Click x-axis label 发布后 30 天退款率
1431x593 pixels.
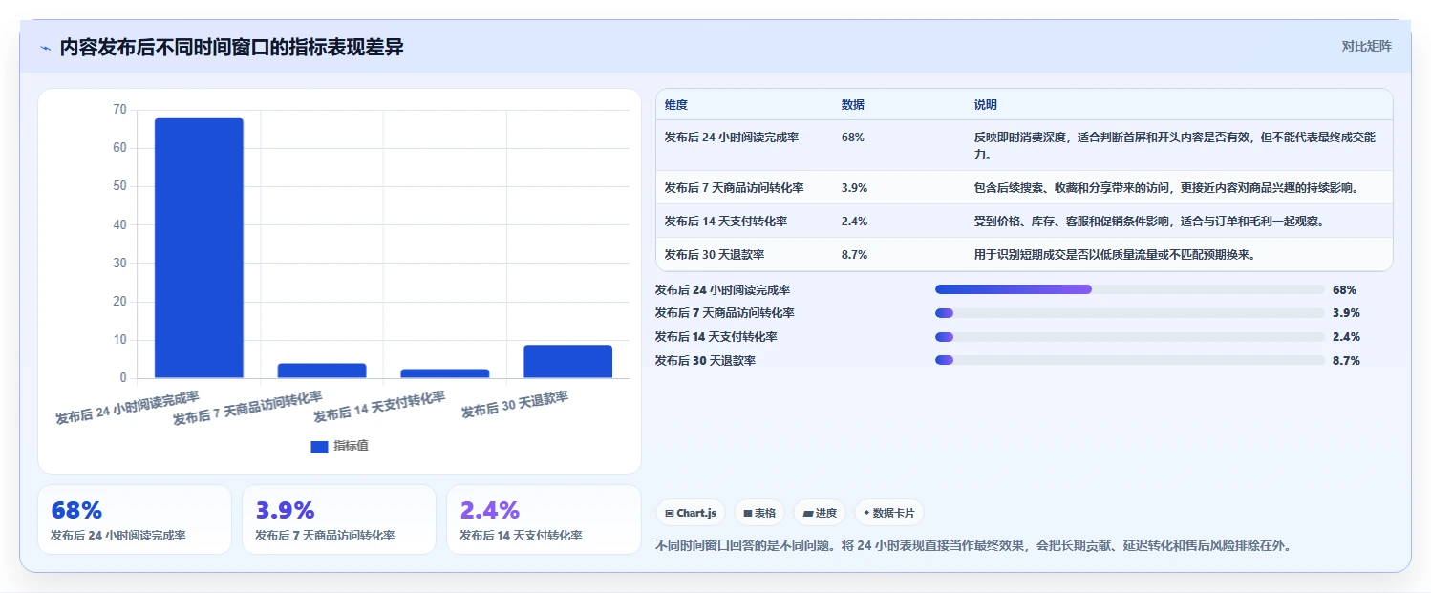tap(516, 405)
